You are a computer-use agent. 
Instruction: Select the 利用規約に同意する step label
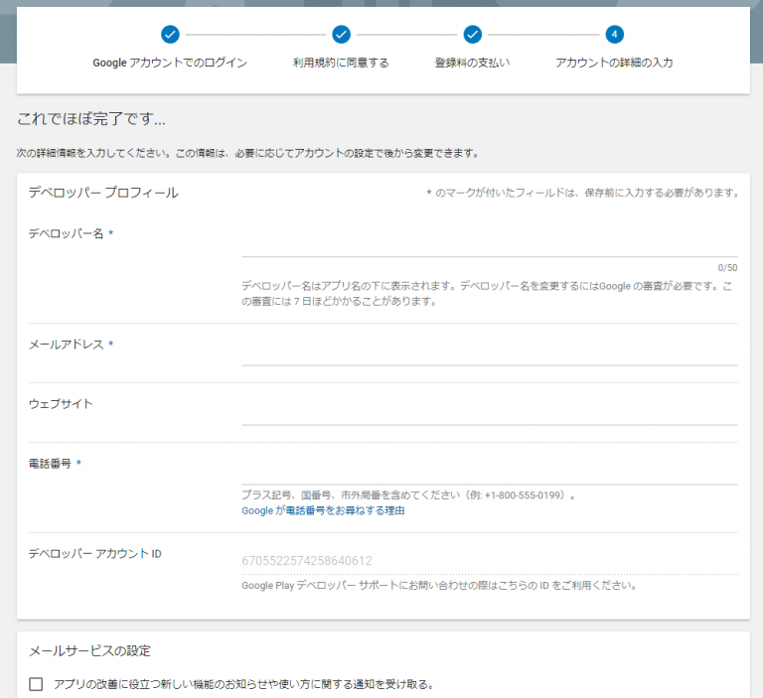pyautogui.click(x=341, y=63)
